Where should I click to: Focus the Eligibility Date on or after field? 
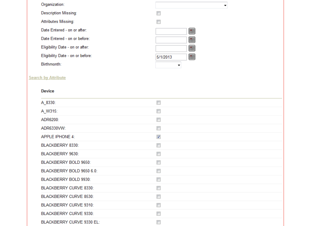pos(171,48)
